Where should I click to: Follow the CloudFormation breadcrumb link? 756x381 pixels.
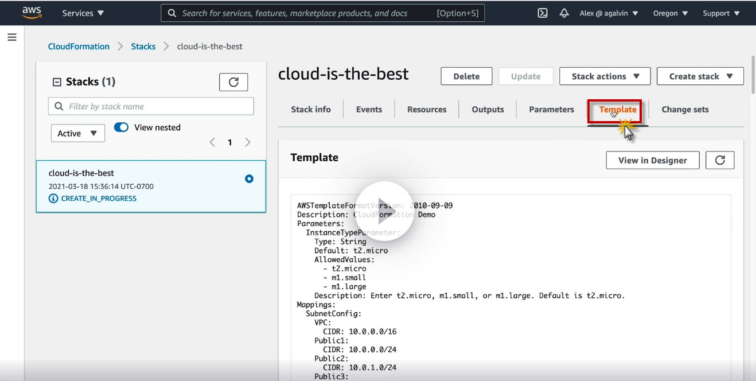click(79, 46)
